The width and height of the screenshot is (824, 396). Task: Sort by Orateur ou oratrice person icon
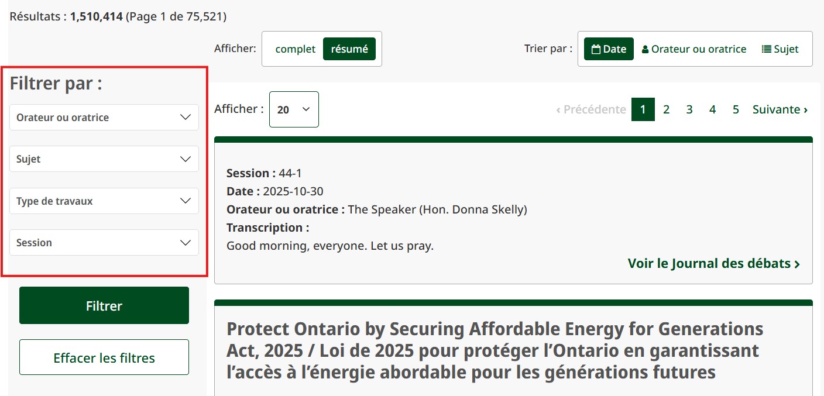646,49
